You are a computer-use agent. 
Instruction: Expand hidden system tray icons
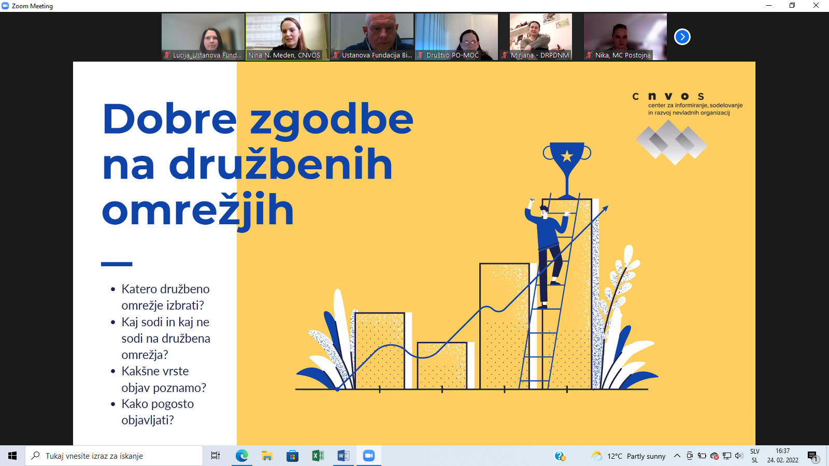[677, 456]
